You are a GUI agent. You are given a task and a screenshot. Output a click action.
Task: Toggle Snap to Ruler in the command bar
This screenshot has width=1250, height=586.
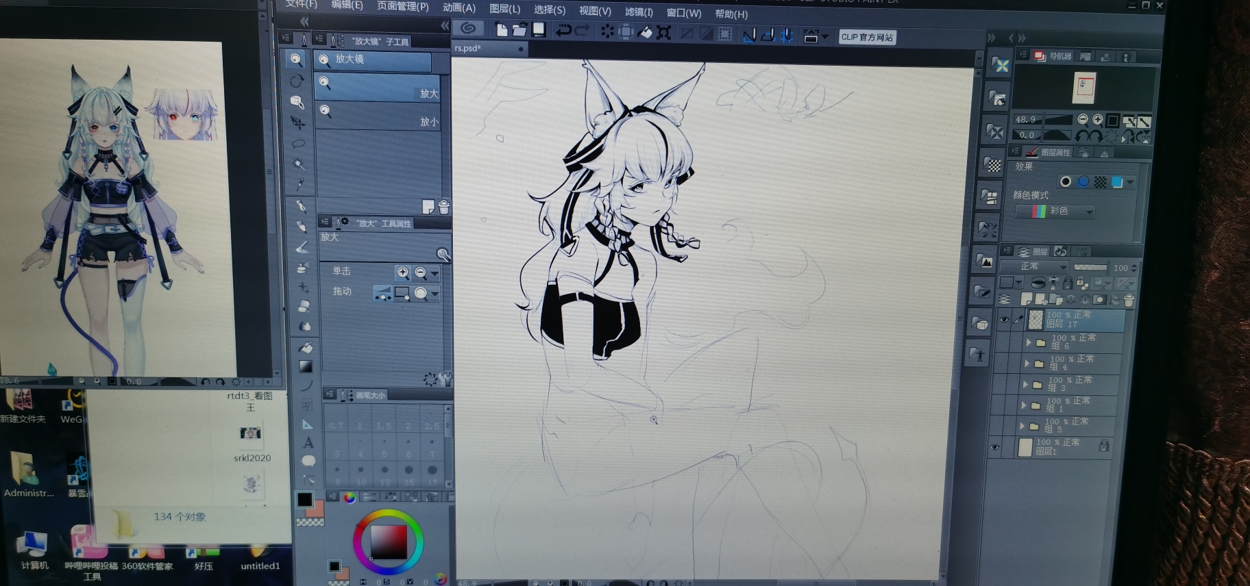click(x=750, y=35)
